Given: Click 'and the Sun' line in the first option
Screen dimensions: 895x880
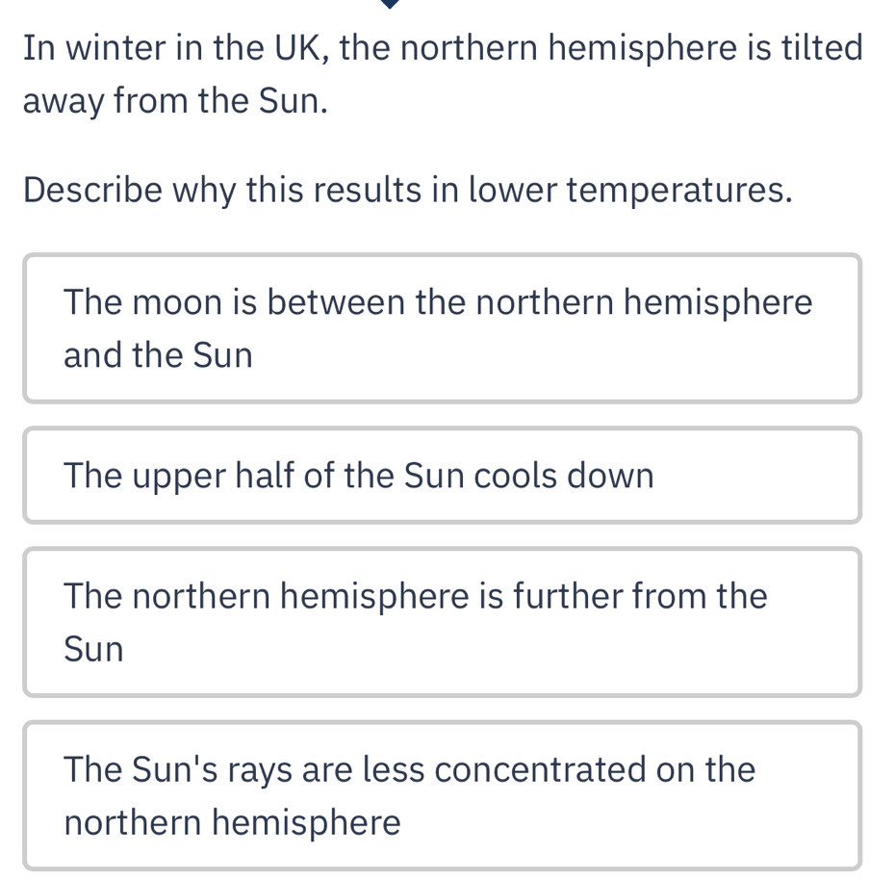Looking at the screenshot, I should (x=158, y=356).
